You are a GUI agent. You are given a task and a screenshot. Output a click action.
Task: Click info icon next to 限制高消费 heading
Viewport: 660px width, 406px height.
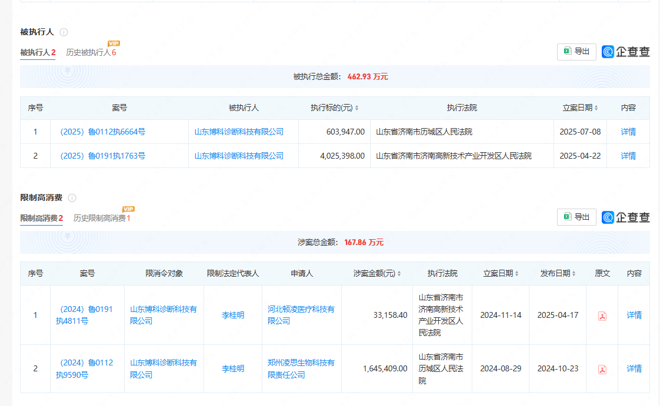coord(72,198)
